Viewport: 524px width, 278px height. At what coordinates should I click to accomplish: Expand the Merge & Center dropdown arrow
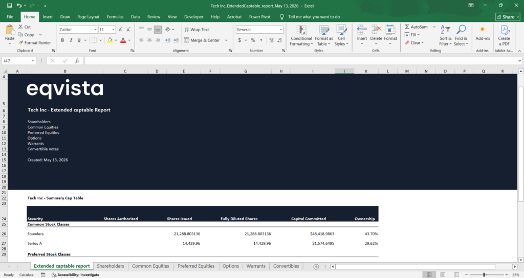(226, 40)
